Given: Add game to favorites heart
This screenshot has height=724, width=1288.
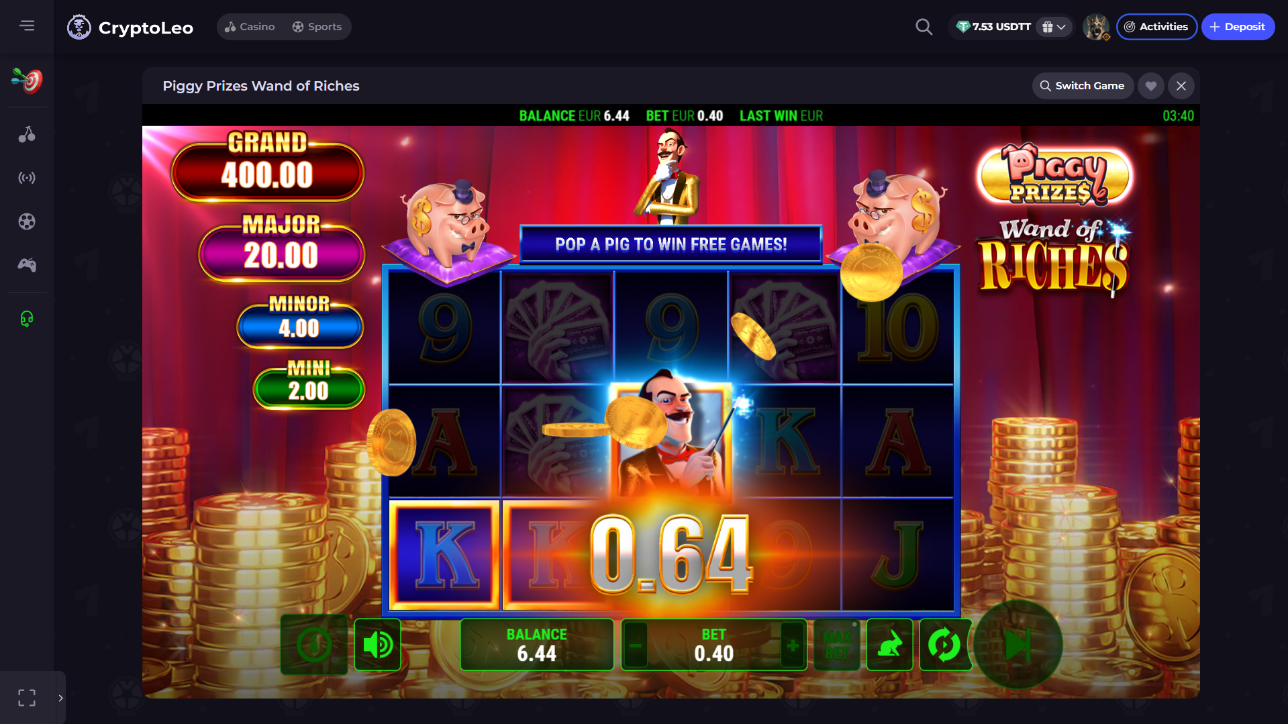Looking at the screenshot, I should pos(1150,86).
